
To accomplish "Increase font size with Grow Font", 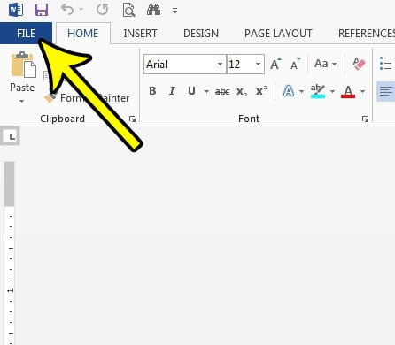I will pyautogui.click(x=275, y=64).
